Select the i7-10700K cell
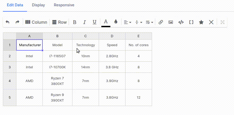This screenshot has height=115, width=234. click(58, 67)
